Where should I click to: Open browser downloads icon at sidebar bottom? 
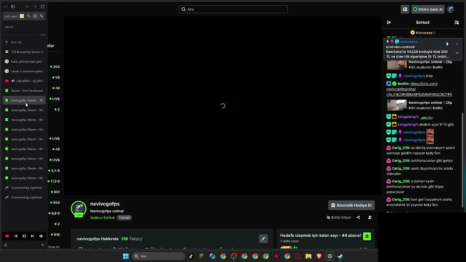[x=5, y=245]
